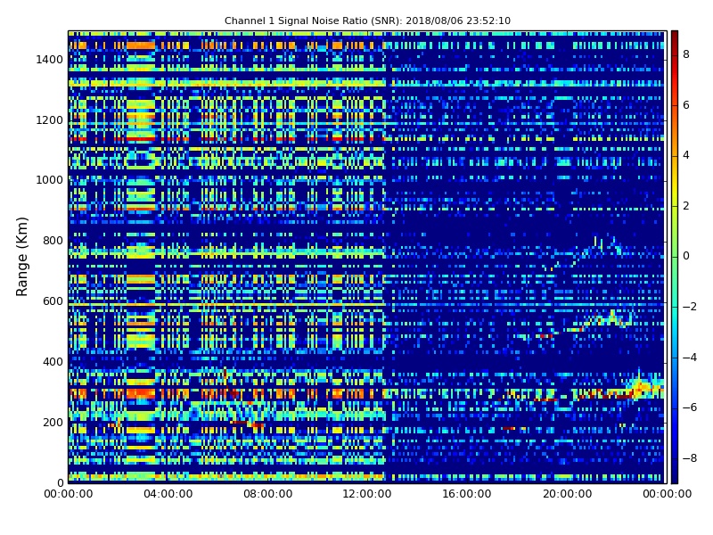Click the 400 range tick label
713x535 pixels.
click(53, 362)
